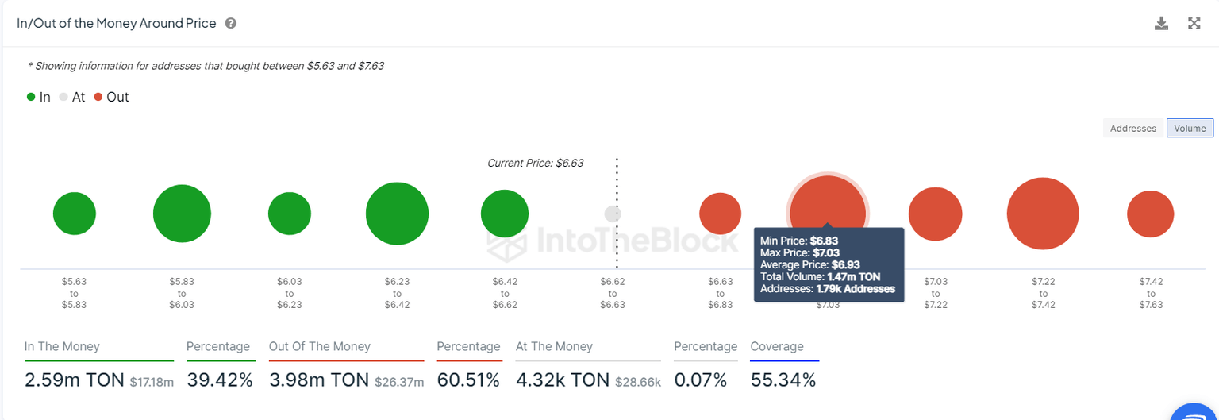Toggle the gray At legend item
This screenshot has height=420, width=1219.
pyautogui.click(x=71, y=97)
